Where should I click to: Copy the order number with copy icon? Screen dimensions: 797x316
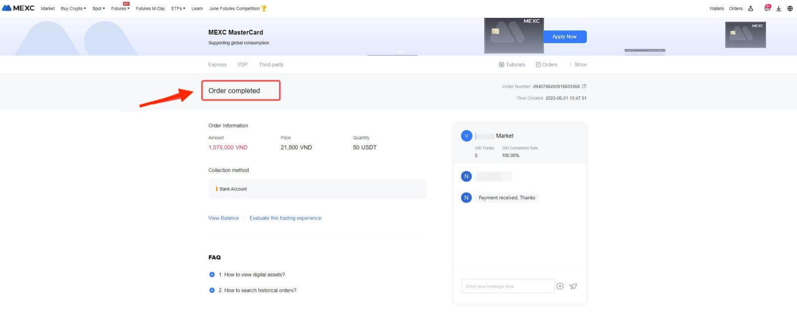pyautogui.click(x=584, y=86)
